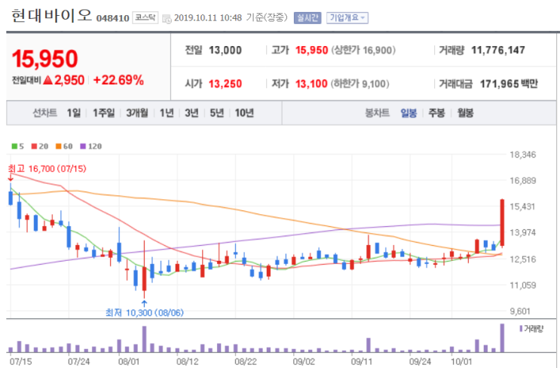Click the 거래량 11,776,147 value
The image size is (560, 368).
[x=498, y=51]
